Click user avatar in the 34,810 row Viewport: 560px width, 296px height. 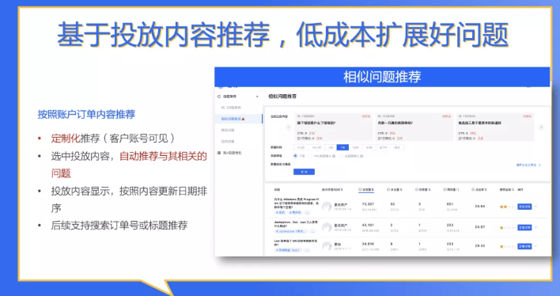(x=327, y=246)
